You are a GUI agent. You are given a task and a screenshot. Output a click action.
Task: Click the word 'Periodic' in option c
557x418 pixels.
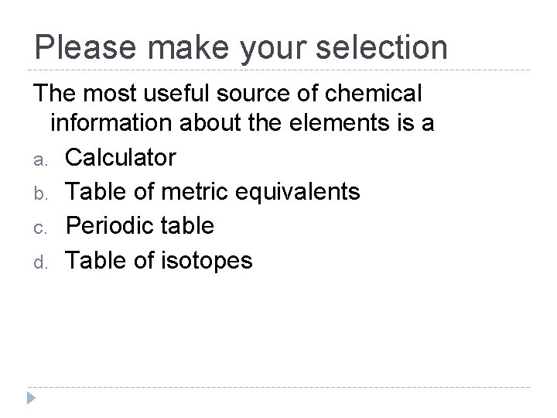click(107, 226)
